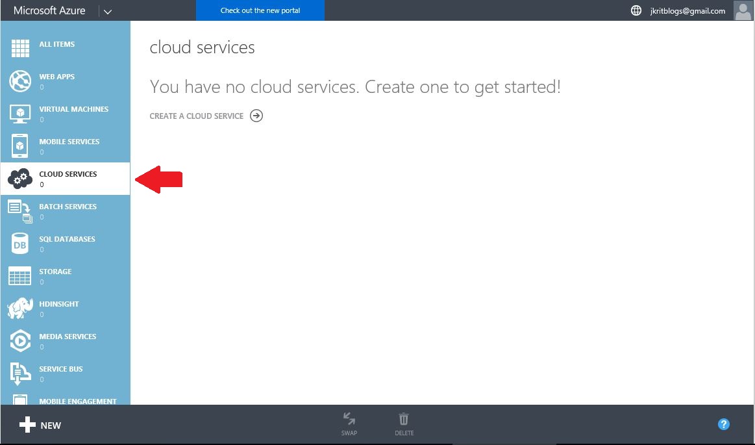
Task: Click the globe language icon
Action: (x=636, y=10)
